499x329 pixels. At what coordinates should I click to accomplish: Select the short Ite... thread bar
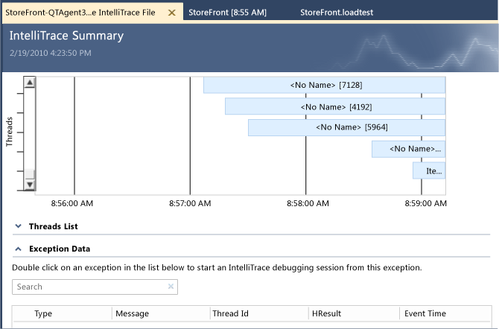(x=429, y=170)
